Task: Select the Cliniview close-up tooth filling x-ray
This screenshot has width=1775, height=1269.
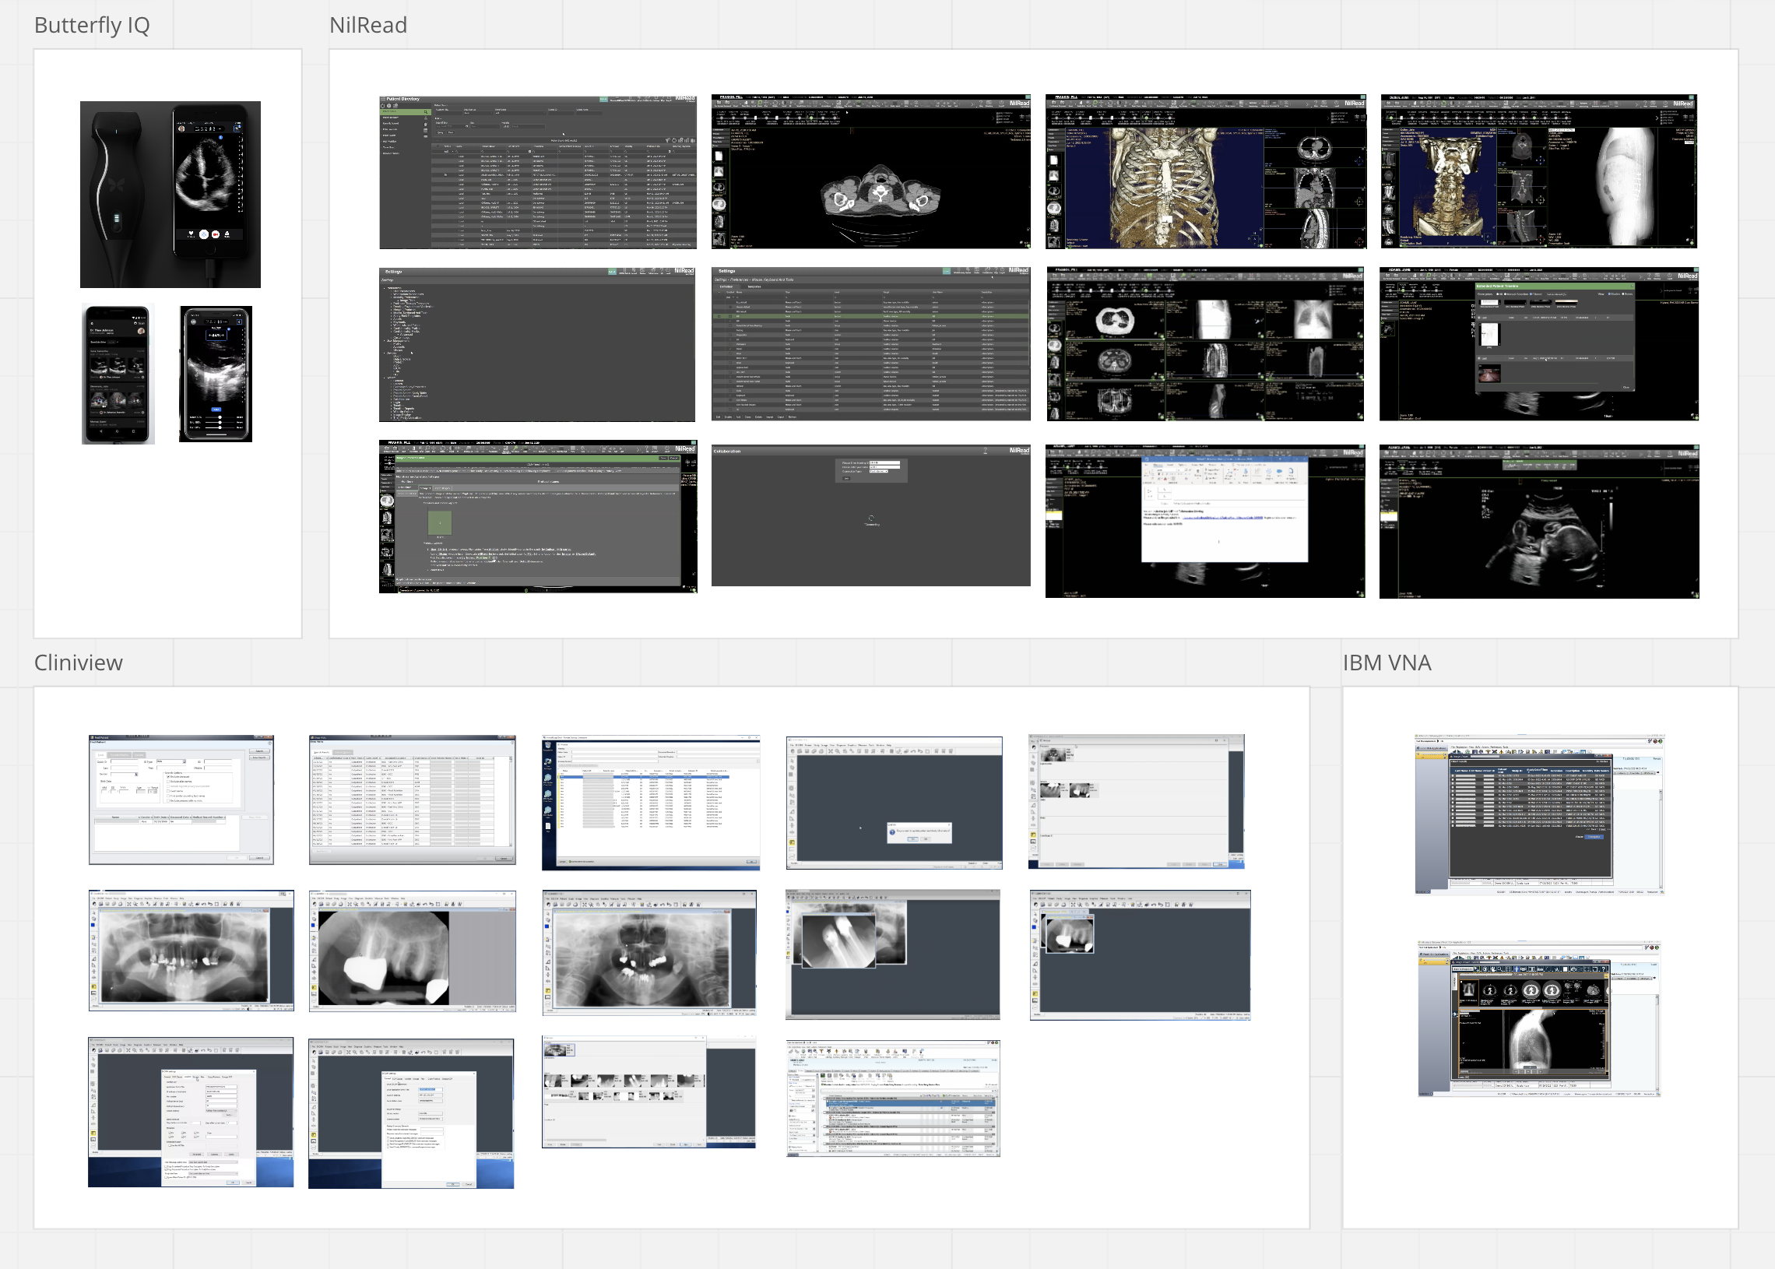Action: 412,950
